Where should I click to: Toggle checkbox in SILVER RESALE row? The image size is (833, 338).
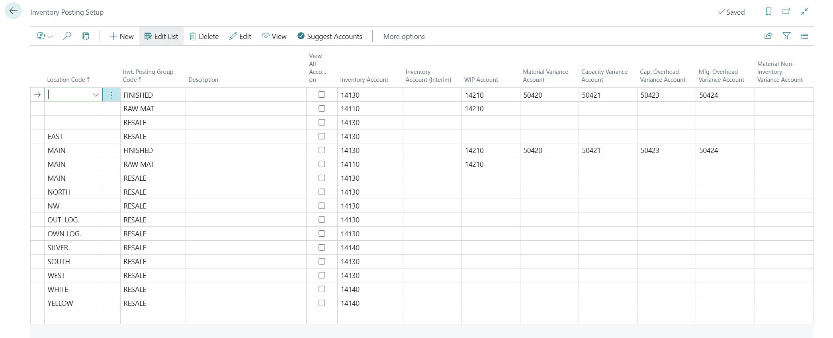tap(322, 247)
